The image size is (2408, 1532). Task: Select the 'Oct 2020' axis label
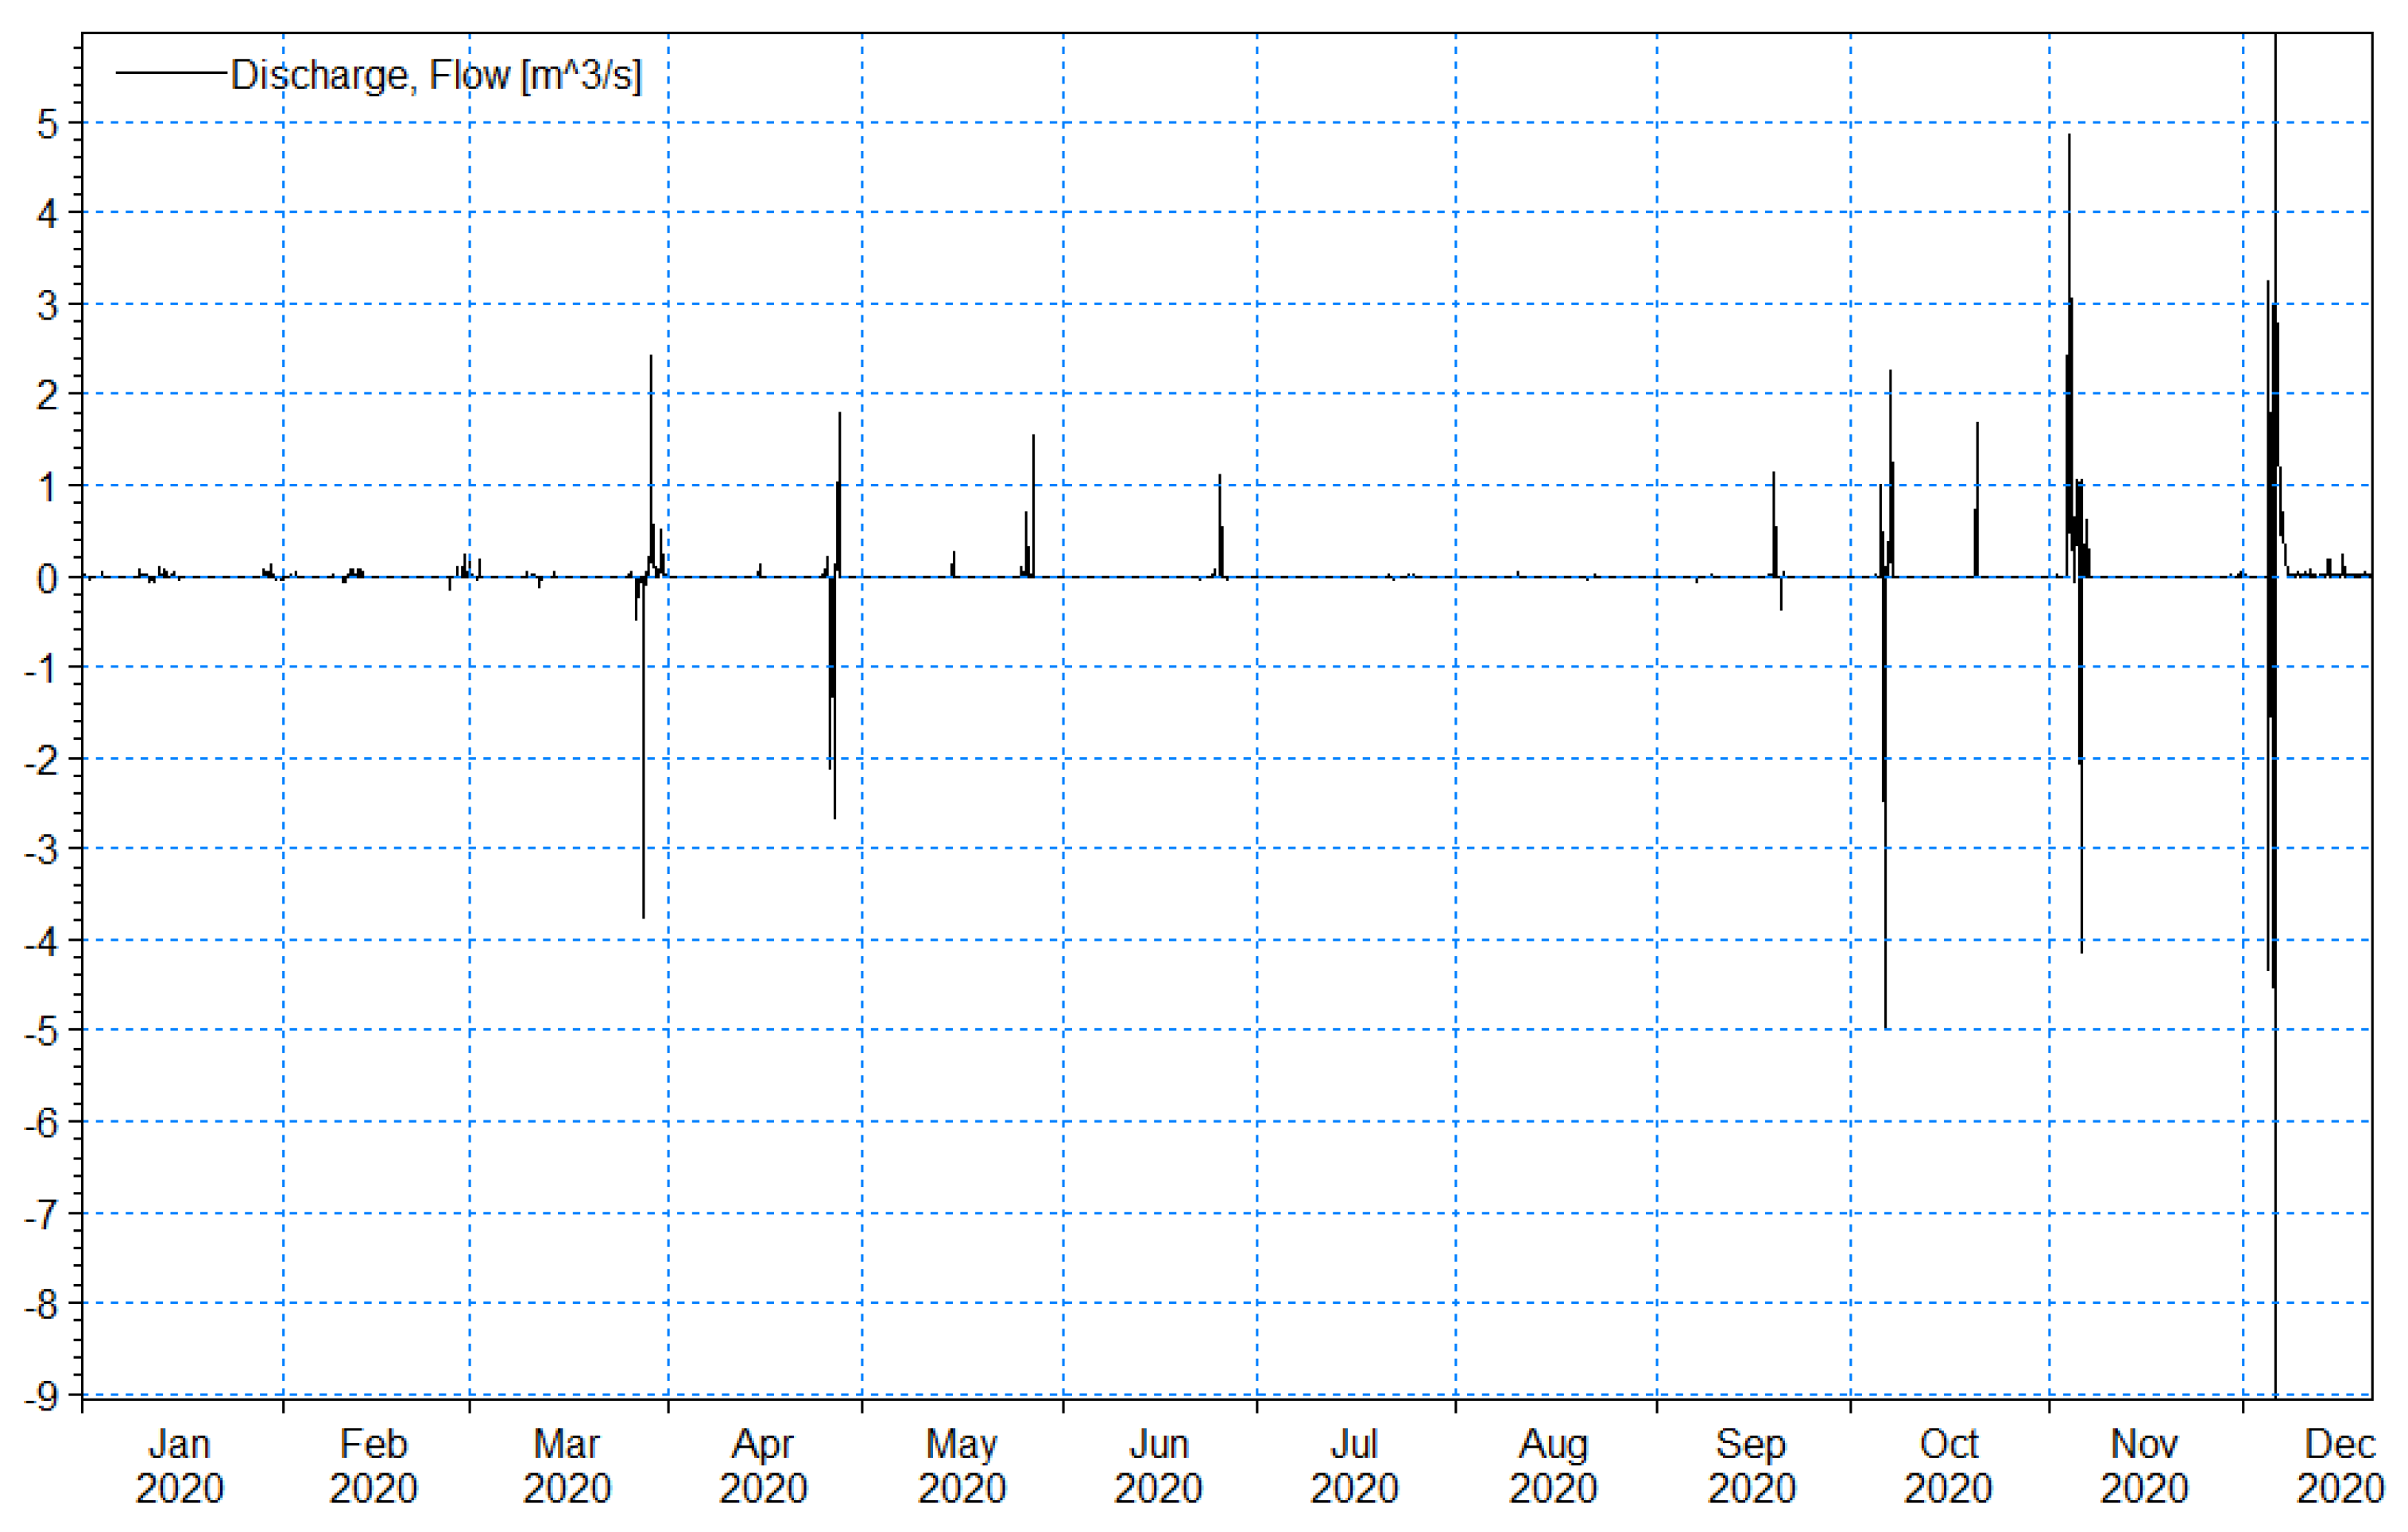(1948, 1466)
